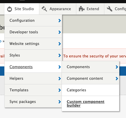
Task: Open the Appearance toolbar menu
Action: (58, 9)
